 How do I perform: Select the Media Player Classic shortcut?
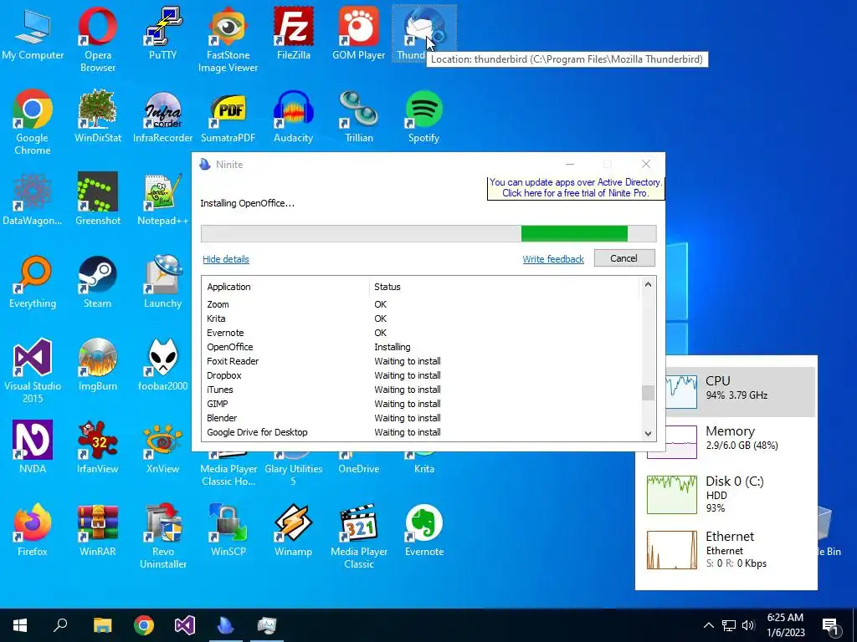(x=358, y=536)
